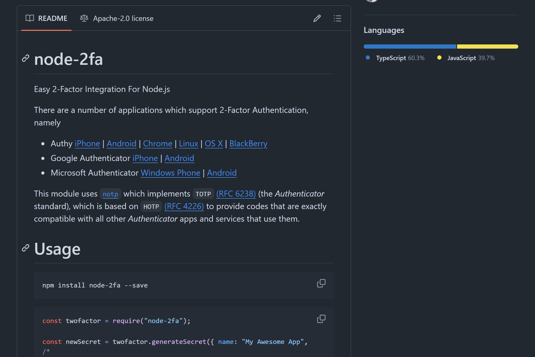Switch to the README tab
This screenshot has width=535, height=357.
click(x=53, y=18)
